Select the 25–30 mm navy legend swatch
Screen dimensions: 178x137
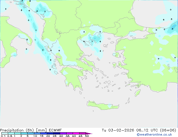pyautogui.click(x=56, y=133)
